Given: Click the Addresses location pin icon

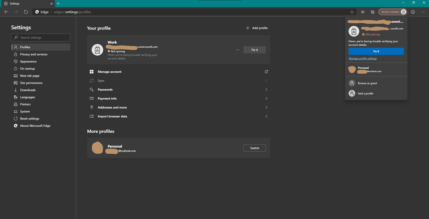Looking at the screenshot, I should (92, 107).
